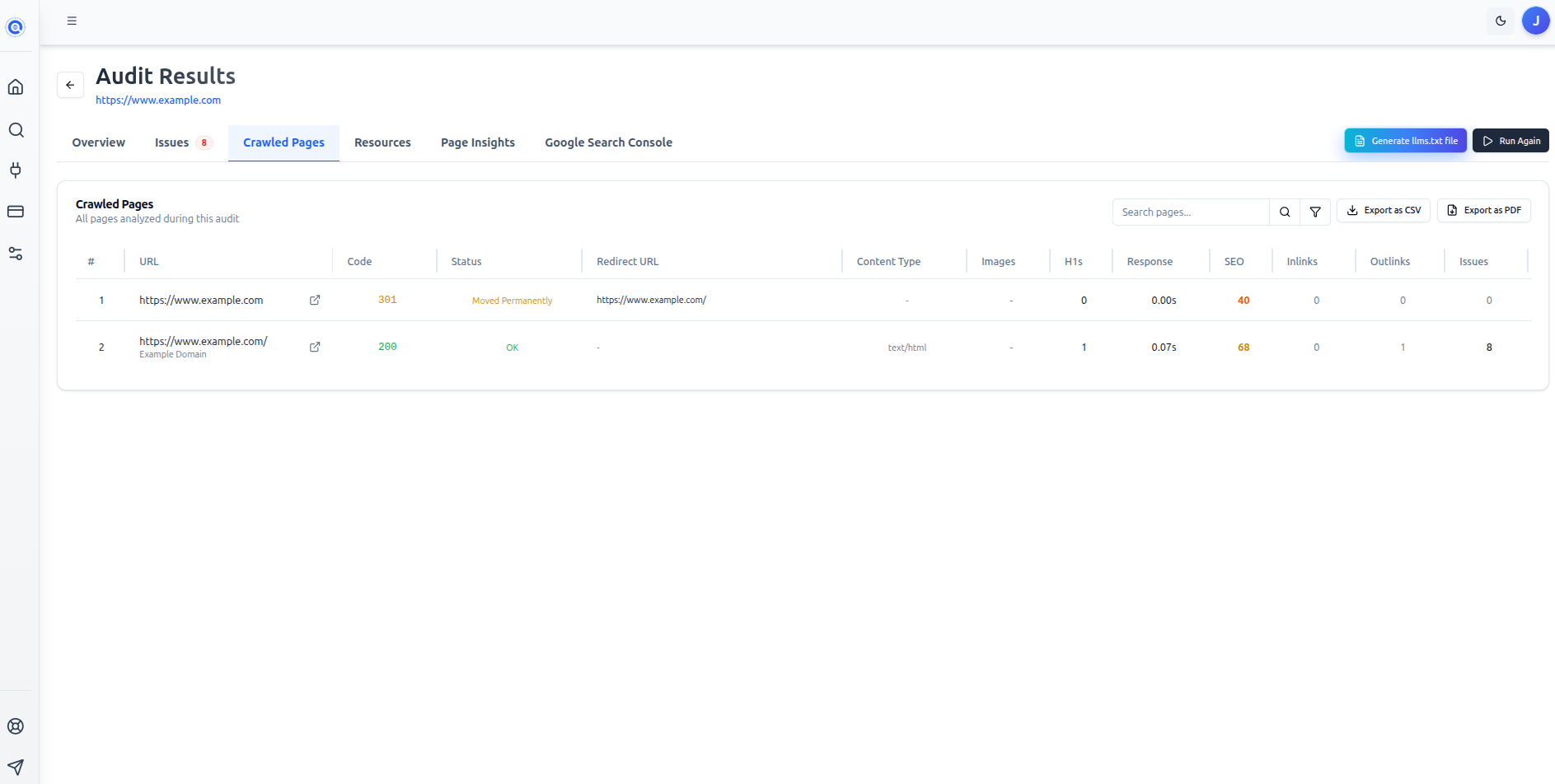Click the magnifier button next to search pages
This screenshot has height=784, width=1555.
click(x=1284, y=212)
